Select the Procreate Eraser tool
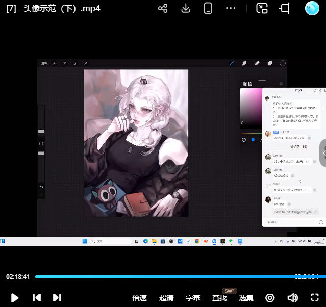326x307 pixels. coord(257,63)
